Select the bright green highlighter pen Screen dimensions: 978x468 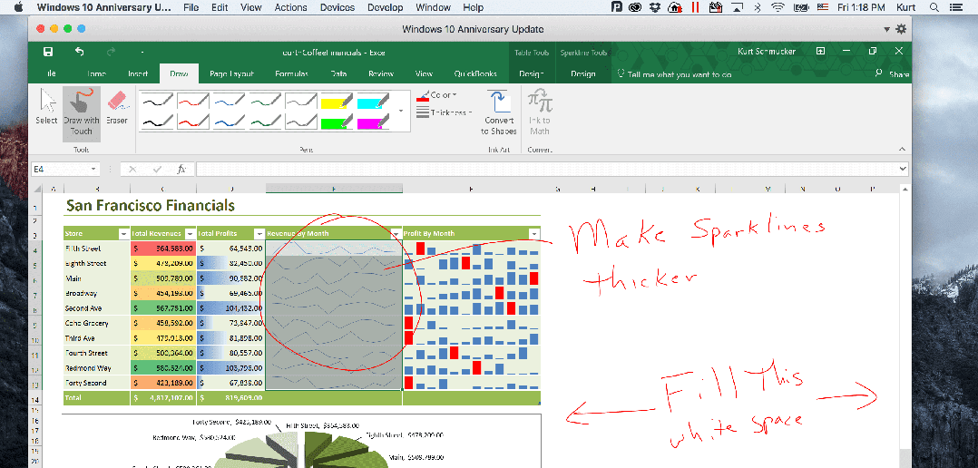point(337,122)
